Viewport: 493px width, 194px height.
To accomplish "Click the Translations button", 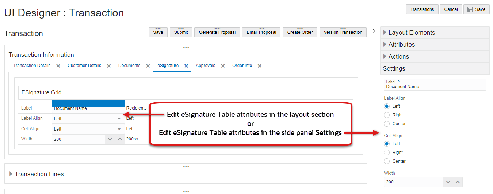I will click(x=422, y=9).
